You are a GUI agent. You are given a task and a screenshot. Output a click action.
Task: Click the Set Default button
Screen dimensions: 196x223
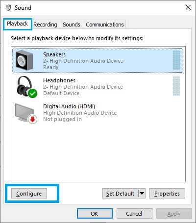121,194
